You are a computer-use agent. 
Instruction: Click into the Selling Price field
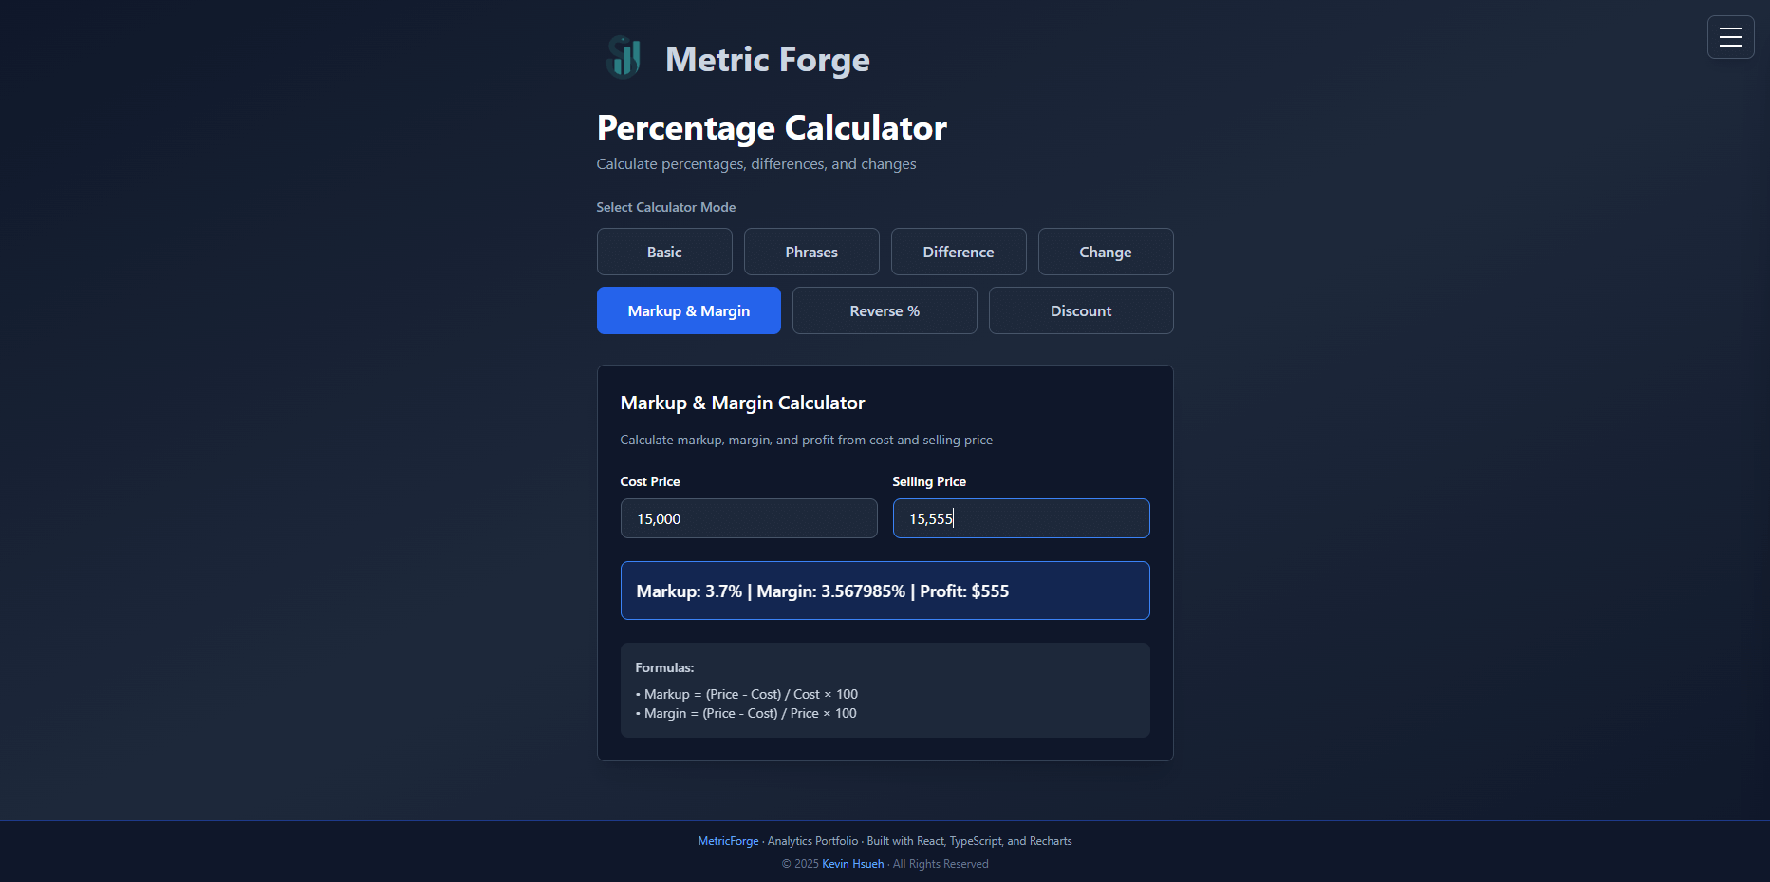[x=1021, y=518]
